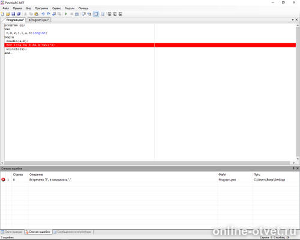
Task: Undo the last edit with the undo arrow
Action: click(x=43, y=14)
